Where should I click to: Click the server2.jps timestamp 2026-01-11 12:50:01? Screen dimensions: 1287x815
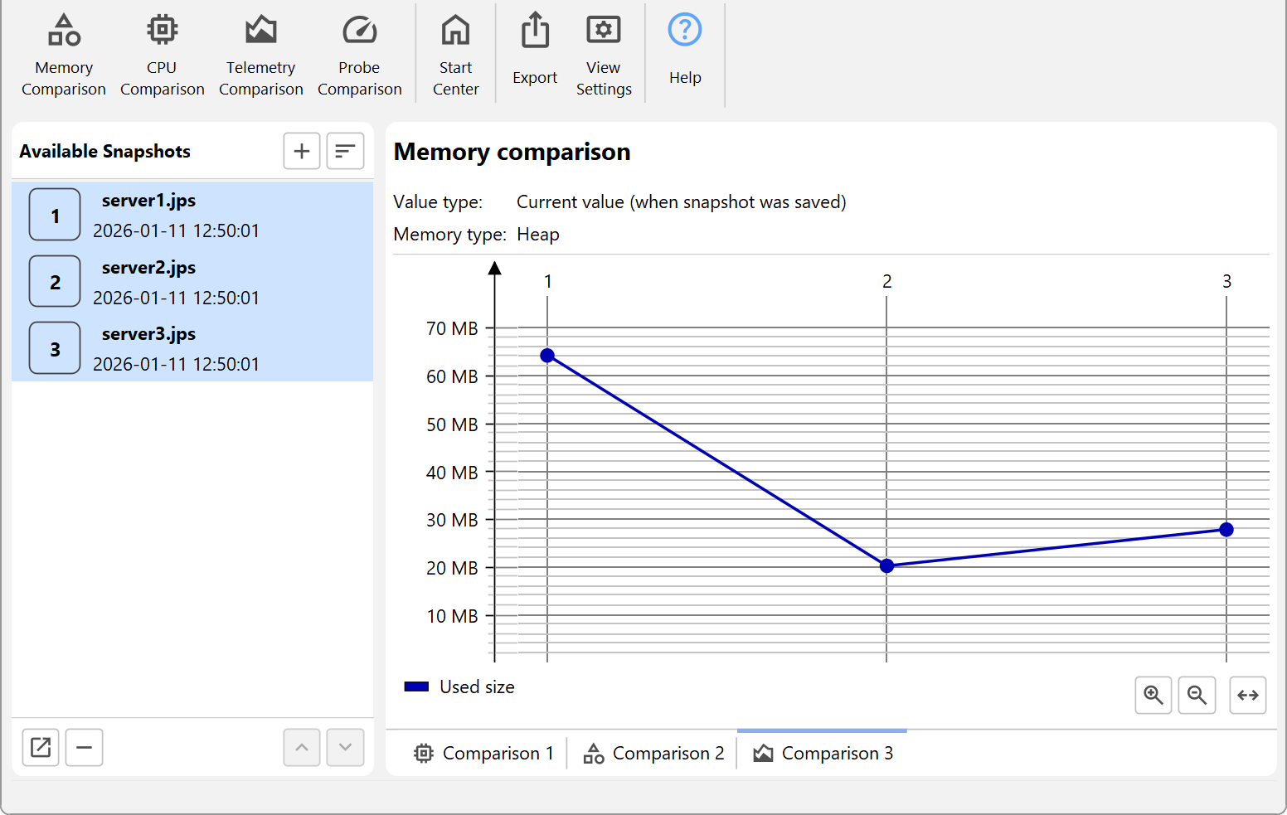[176, 298]
